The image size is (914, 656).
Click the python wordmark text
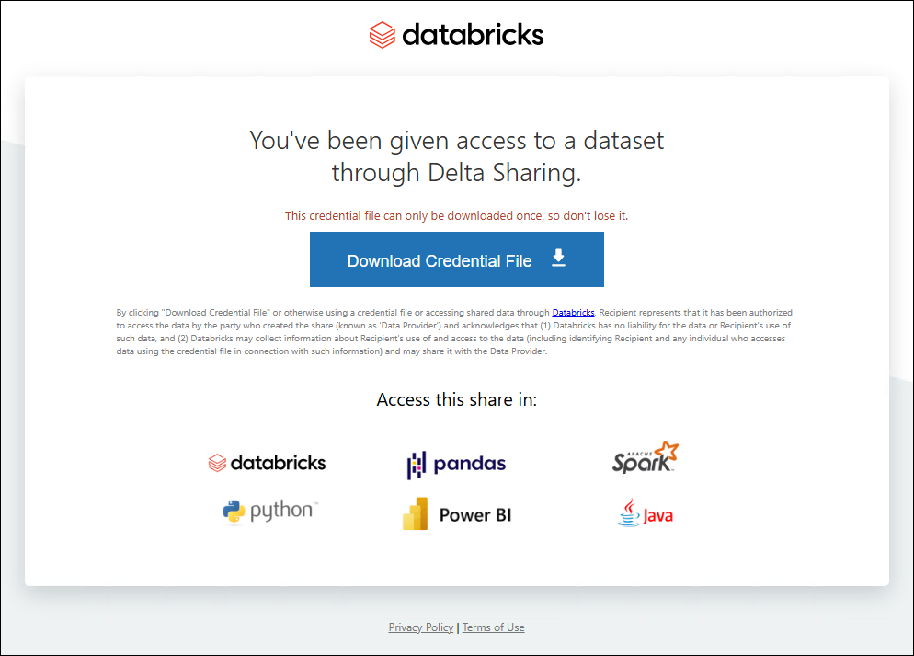pos(282,511)
